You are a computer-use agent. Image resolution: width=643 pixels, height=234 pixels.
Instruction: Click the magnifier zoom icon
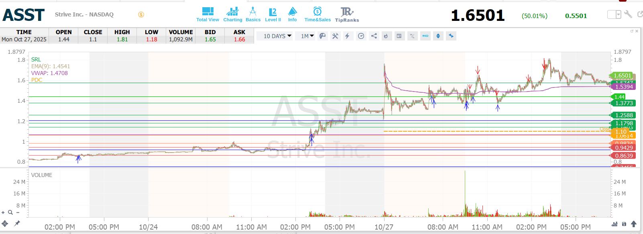click(10, 213)
